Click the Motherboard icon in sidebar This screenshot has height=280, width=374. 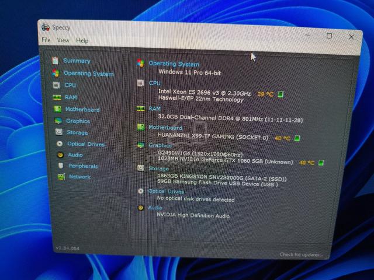point(57,109)
